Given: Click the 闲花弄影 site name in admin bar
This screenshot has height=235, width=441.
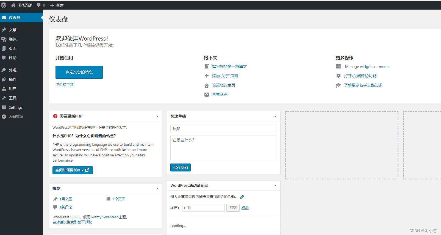Looking at the screenshot, I should point(25,5).
